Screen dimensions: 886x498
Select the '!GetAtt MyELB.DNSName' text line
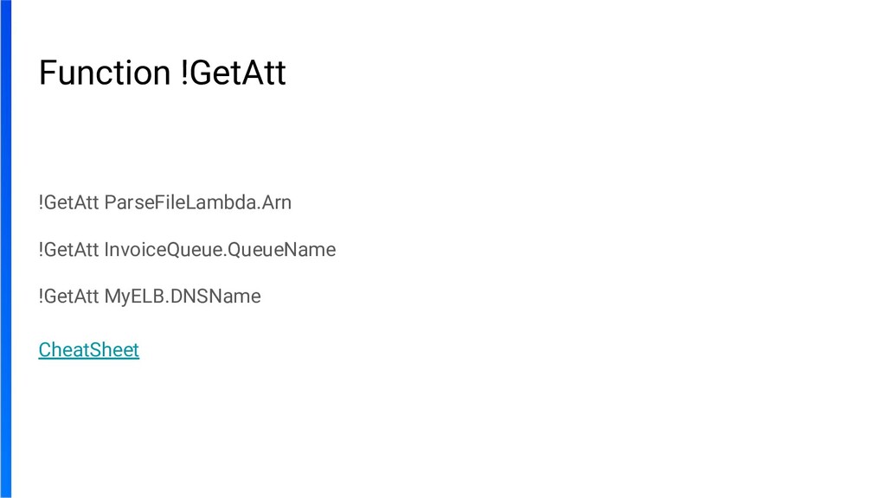click(149, 297)
